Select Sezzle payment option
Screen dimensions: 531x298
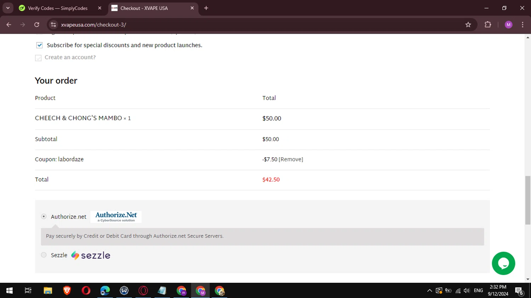coord(44,255)
